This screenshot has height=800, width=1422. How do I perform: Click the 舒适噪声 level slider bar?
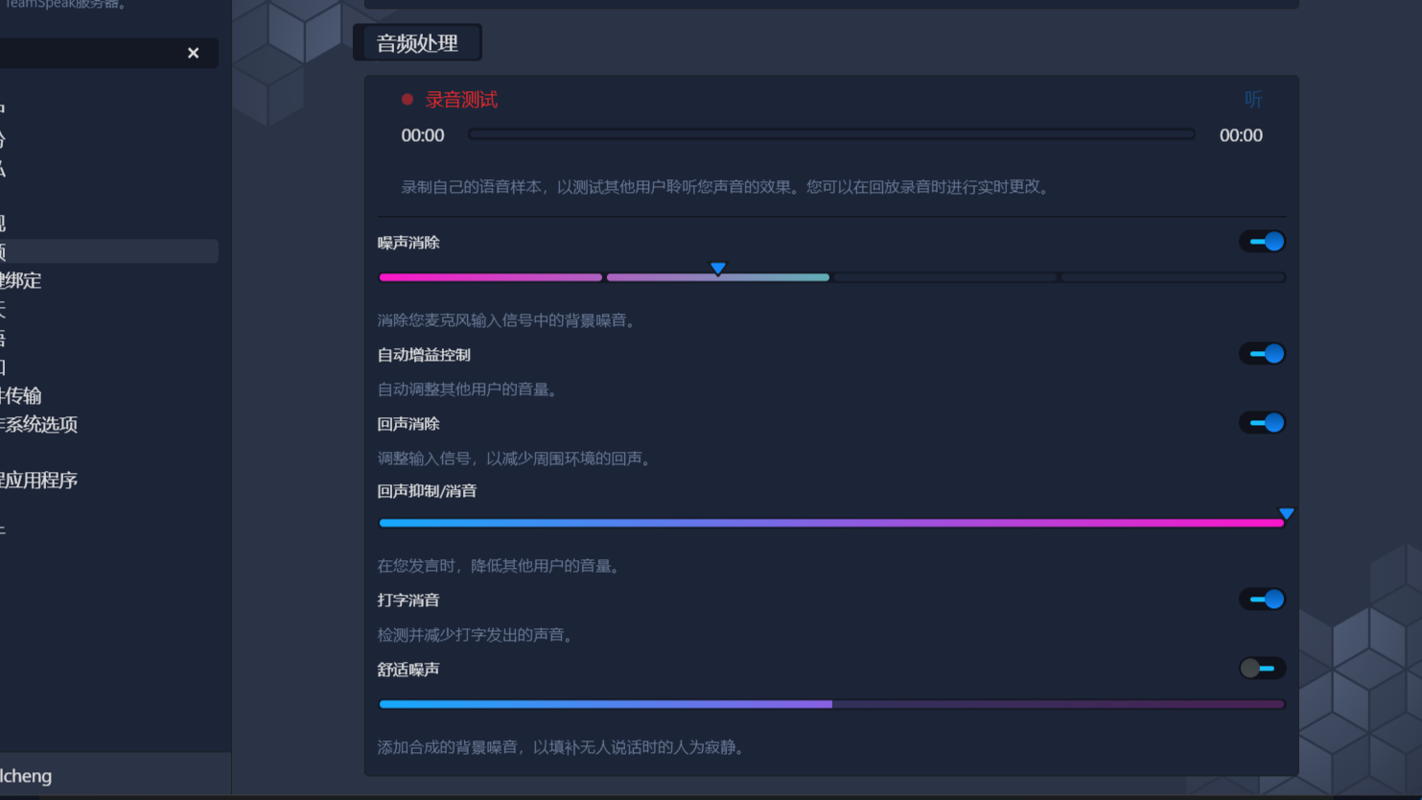[830, 704]
